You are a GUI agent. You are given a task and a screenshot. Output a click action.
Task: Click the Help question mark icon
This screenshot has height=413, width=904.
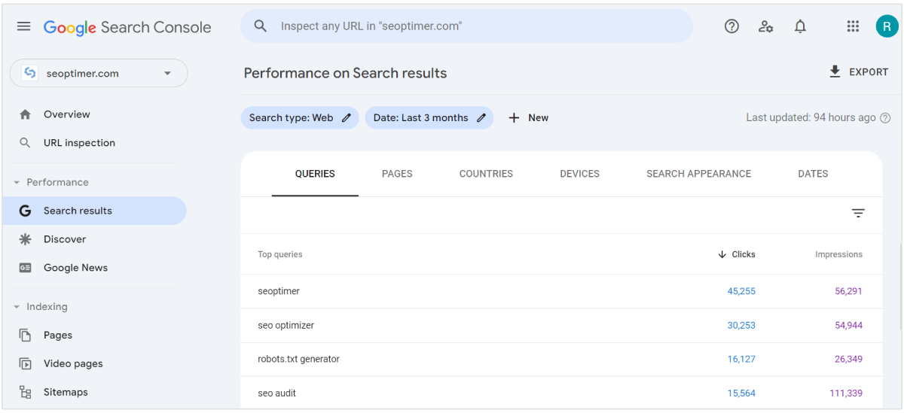[x=731, y=26]
